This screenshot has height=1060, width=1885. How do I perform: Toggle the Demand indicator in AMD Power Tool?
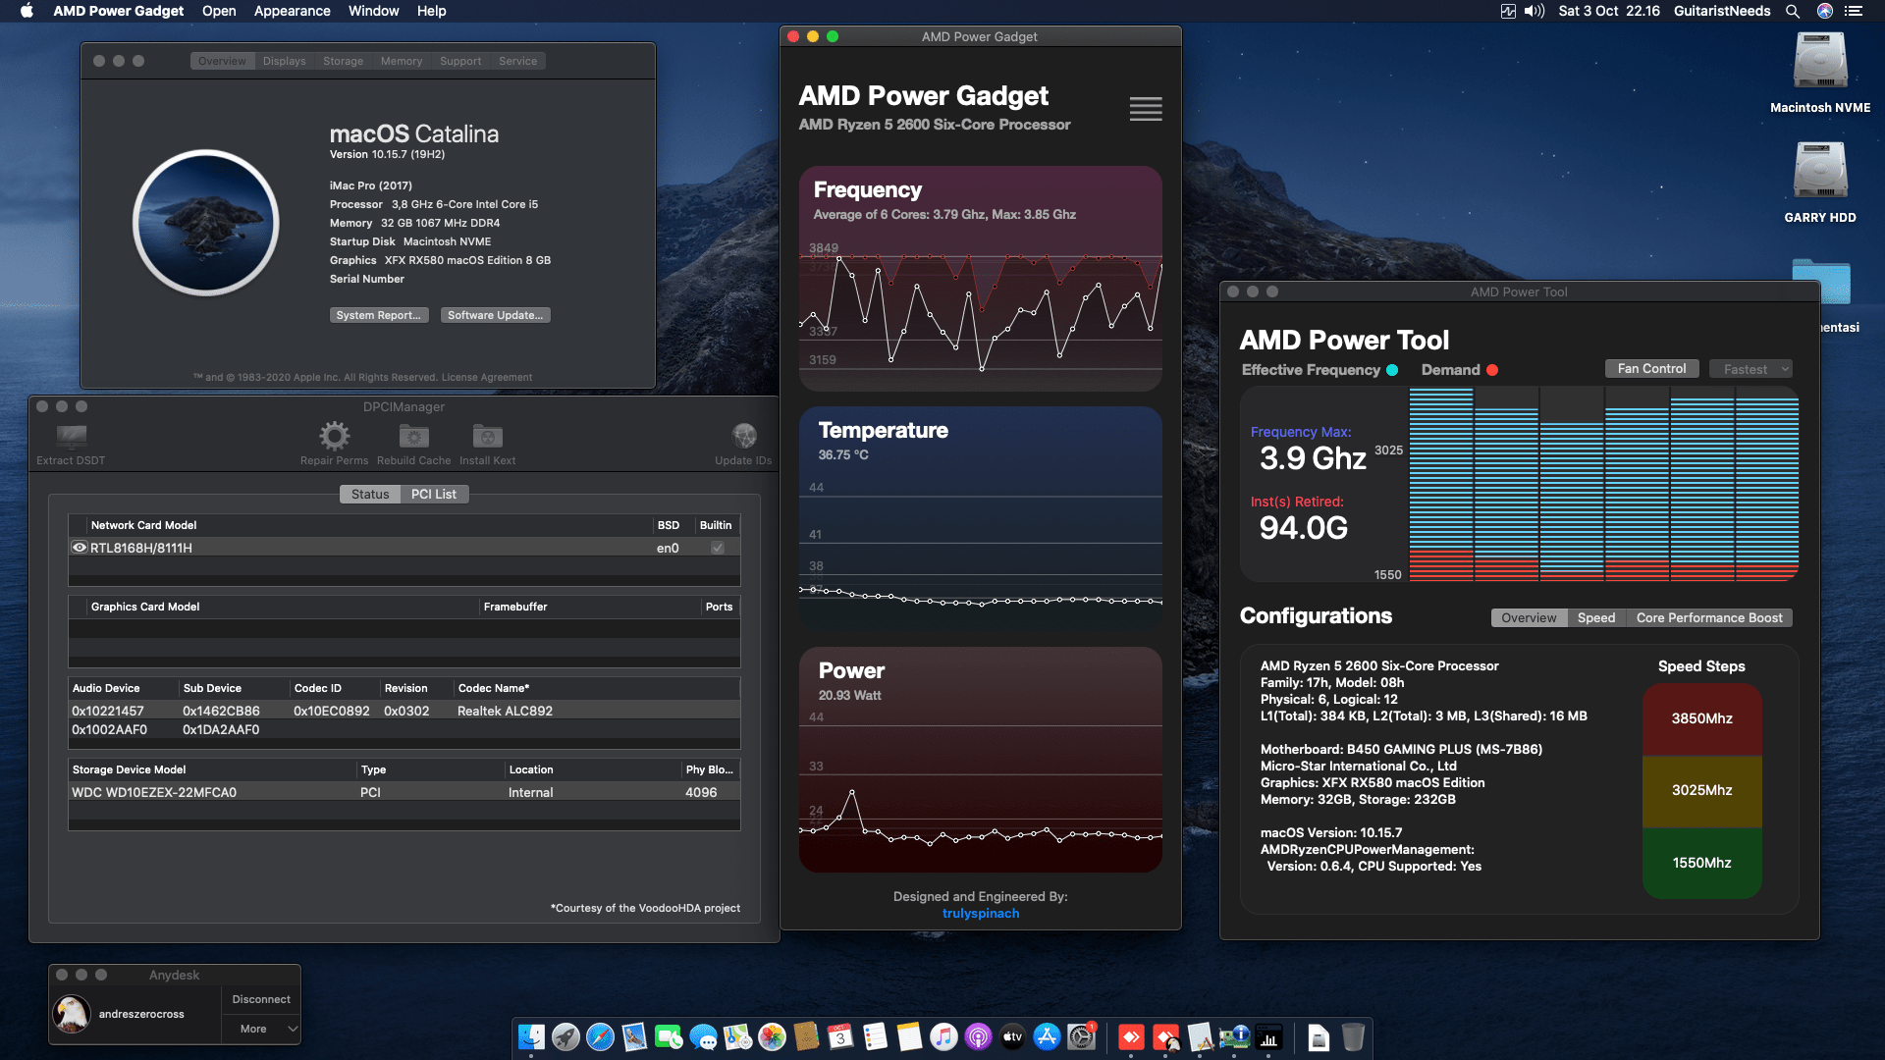pos(1492,370)
